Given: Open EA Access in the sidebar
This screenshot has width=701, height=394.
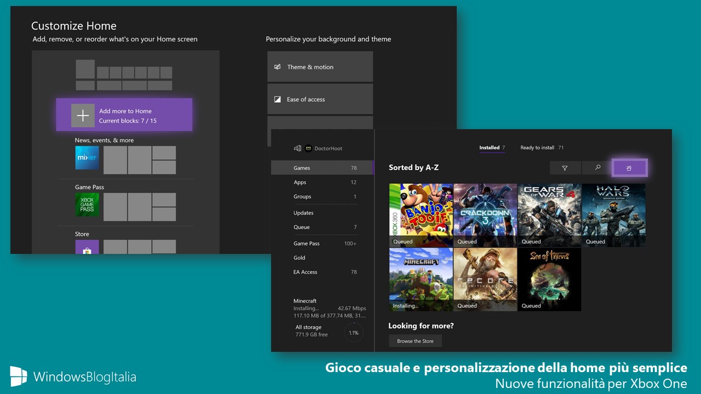Looking at the screenshot, I should pyautogui.click(x=325, y=272).
